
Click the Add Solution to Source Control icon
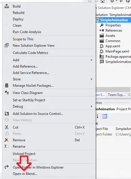(7, 114)
